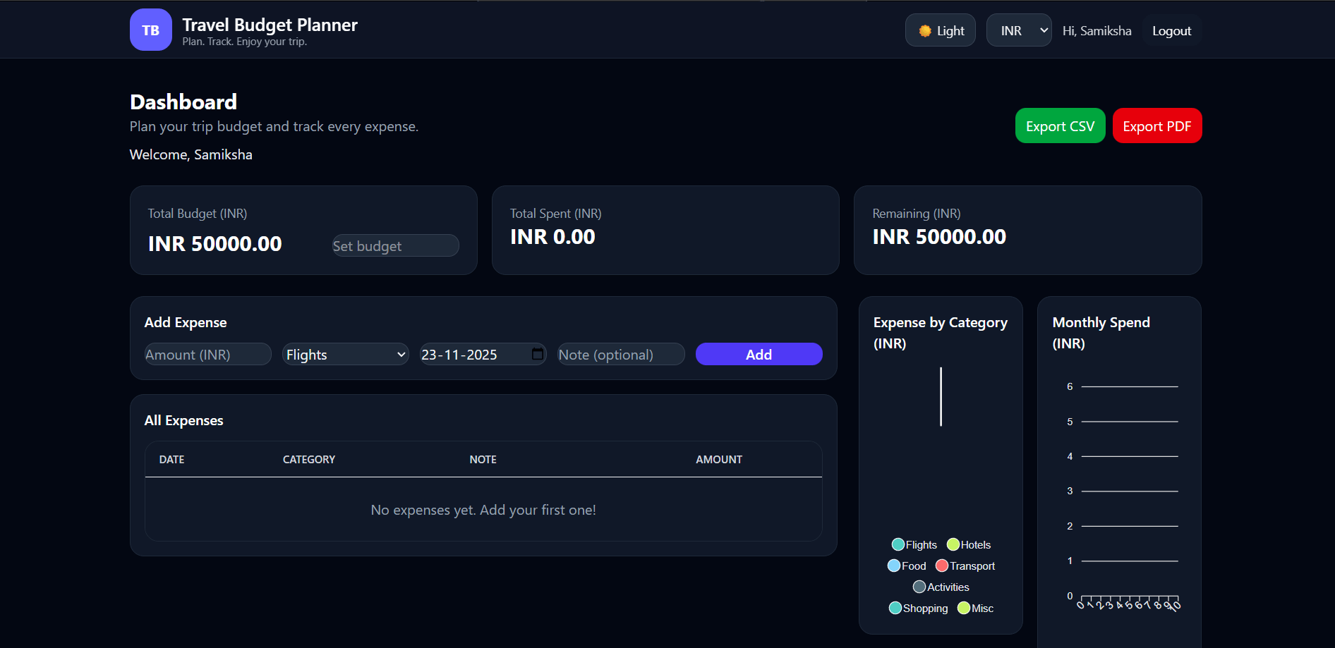Screen dimensions: 1335x648
Task: Focus the Amount (INR) field
Action: click(207, 355)
